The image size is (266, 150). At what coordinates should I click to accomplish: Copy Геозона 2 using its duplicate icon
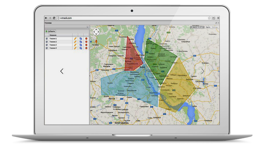point(81,42)
